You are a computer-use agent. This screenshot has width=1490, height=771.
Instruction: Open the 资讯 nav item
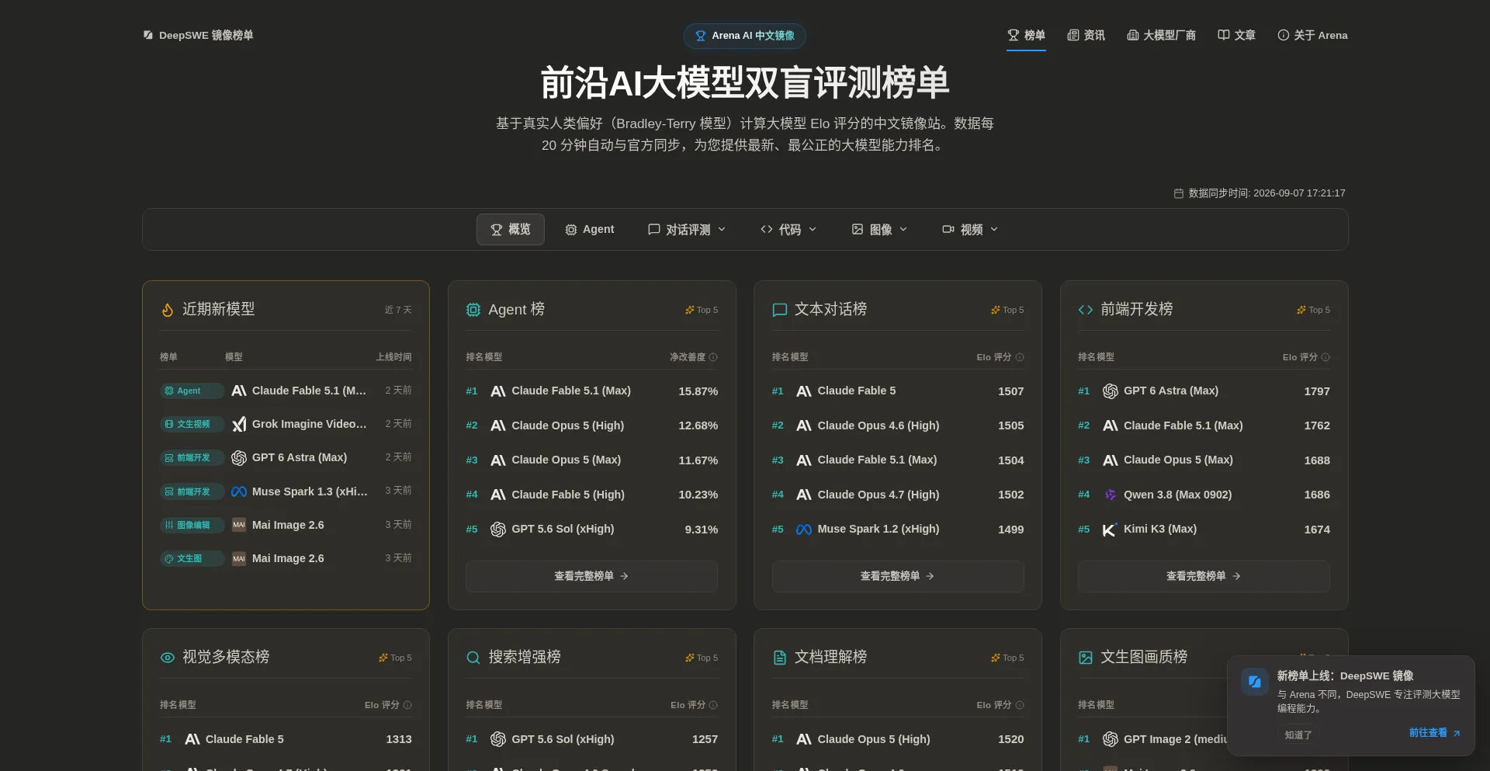(1086, 35)
